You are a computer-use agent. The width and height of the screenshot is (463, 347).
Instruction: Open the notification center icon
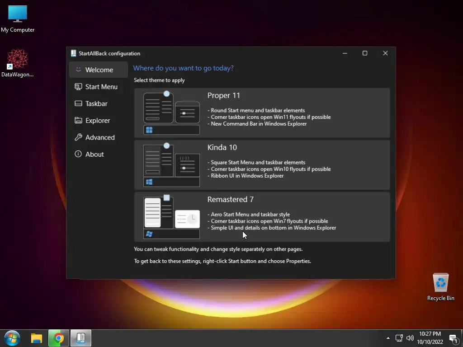453,338
